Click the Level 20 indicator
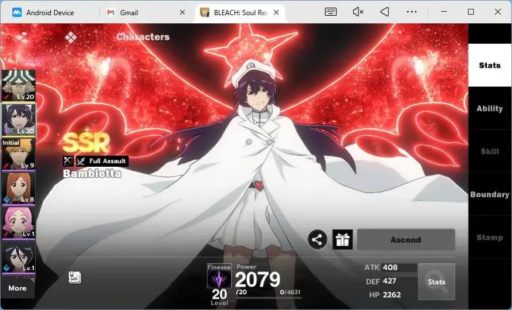 tap(219, 297)
